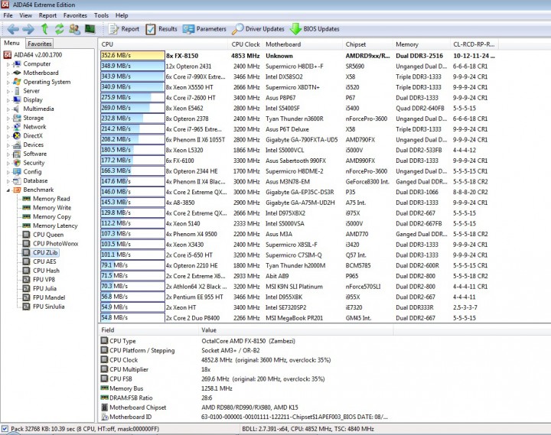Viewport: 551px width, 435px height.
Task: Select the DirectX tree icon
Action: 17,135
